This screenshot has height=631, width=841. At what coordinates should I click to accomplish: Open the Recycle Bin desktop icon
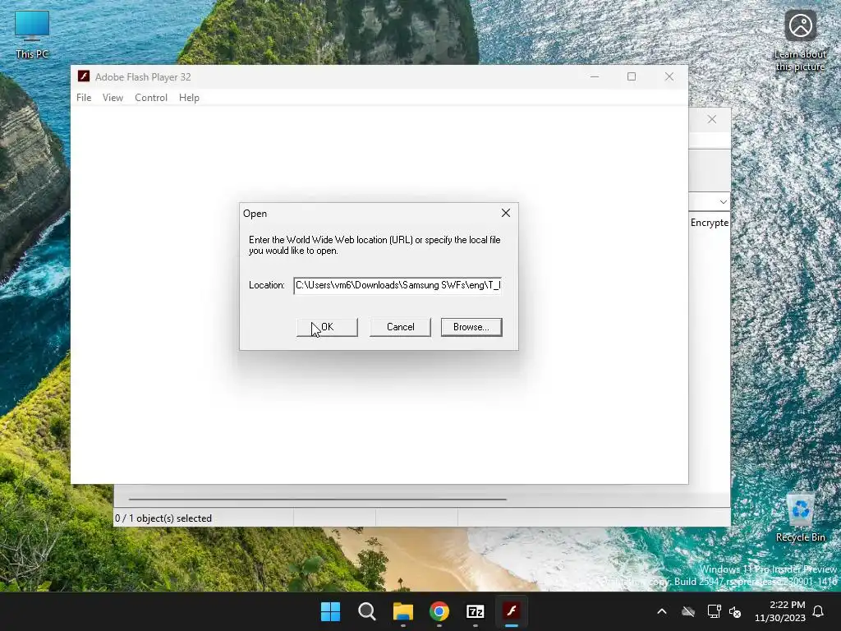coord(800,518)
